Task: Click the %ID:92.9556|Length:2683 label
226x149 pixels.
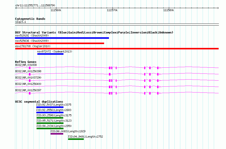Action: [54, 110]
